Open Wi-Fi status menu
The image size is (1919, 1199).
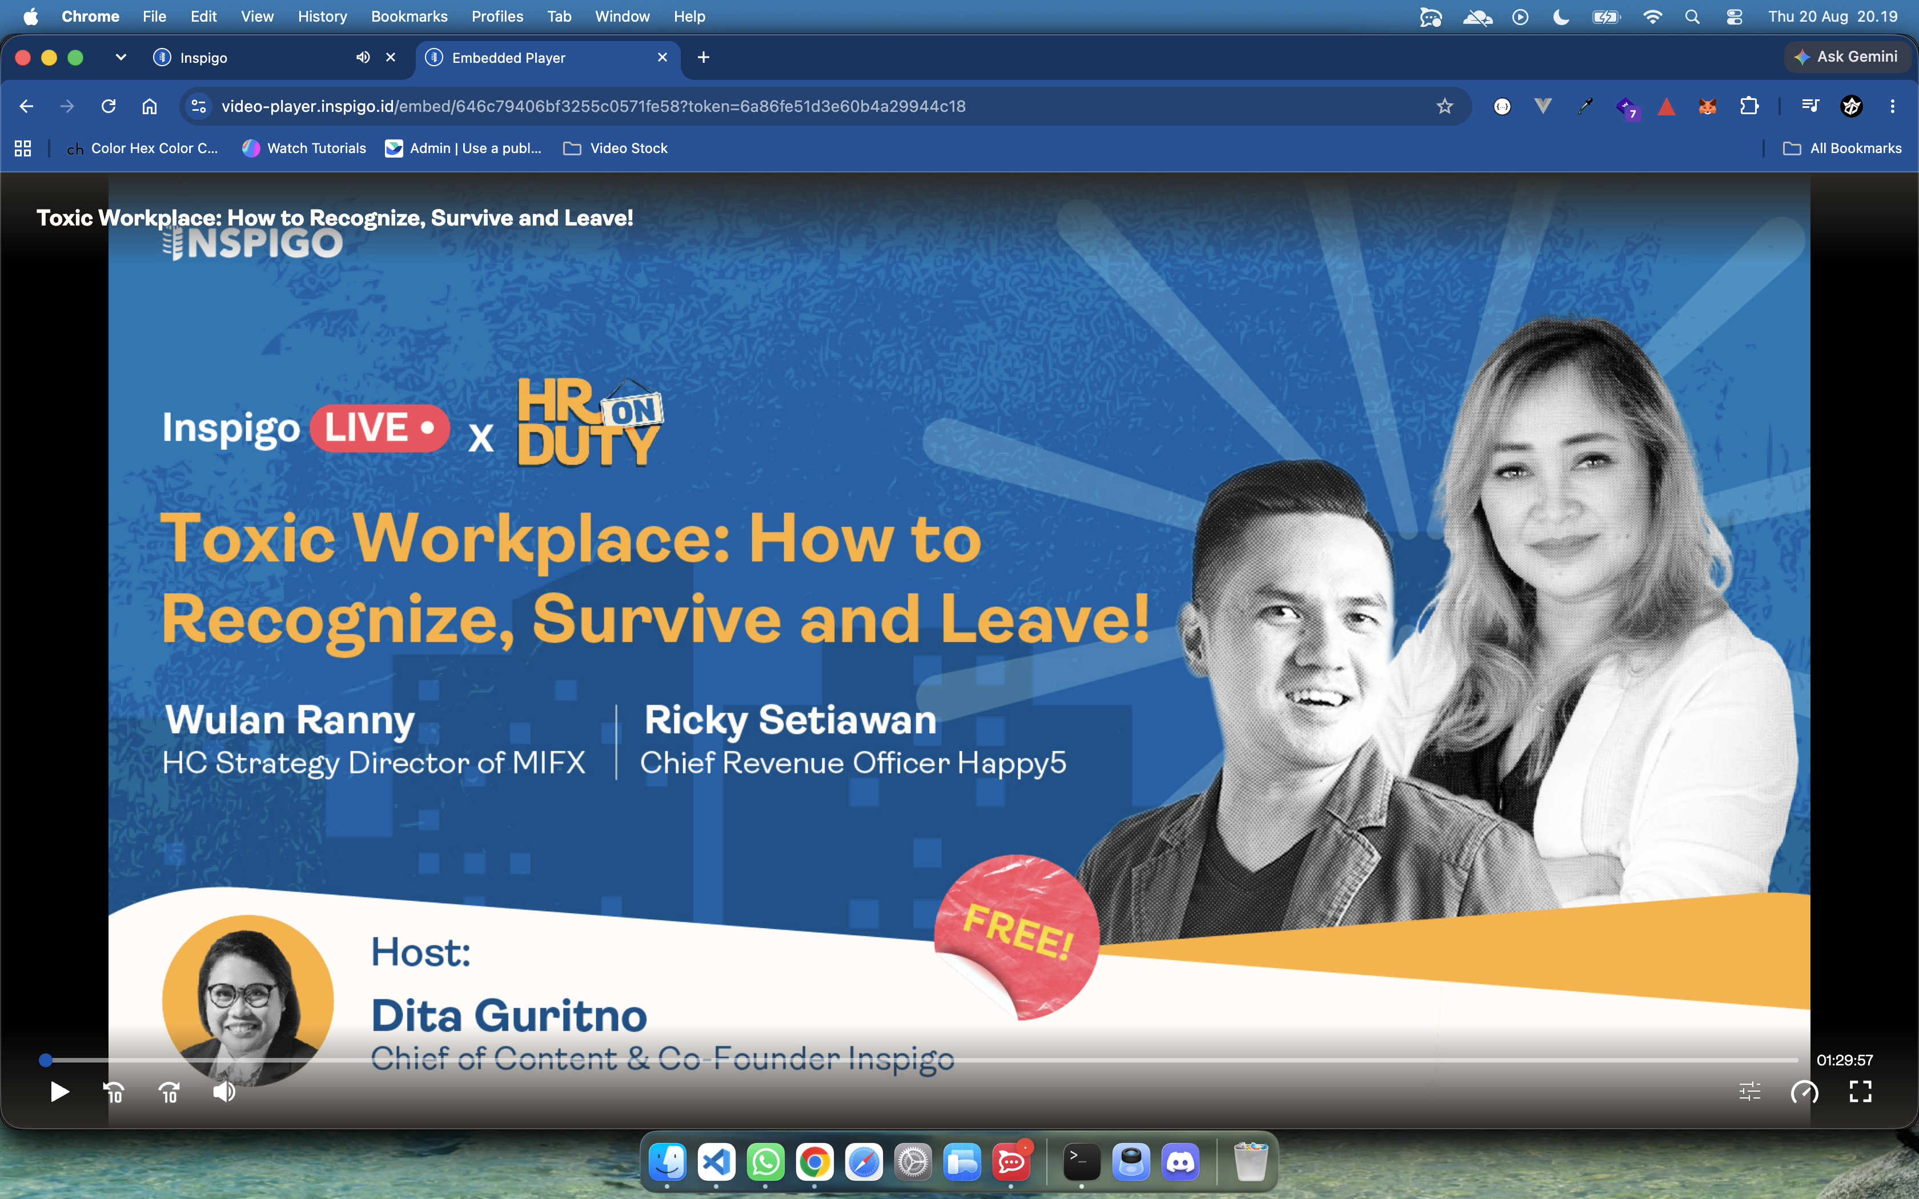pyautogui.click(x=1652, y=17)
